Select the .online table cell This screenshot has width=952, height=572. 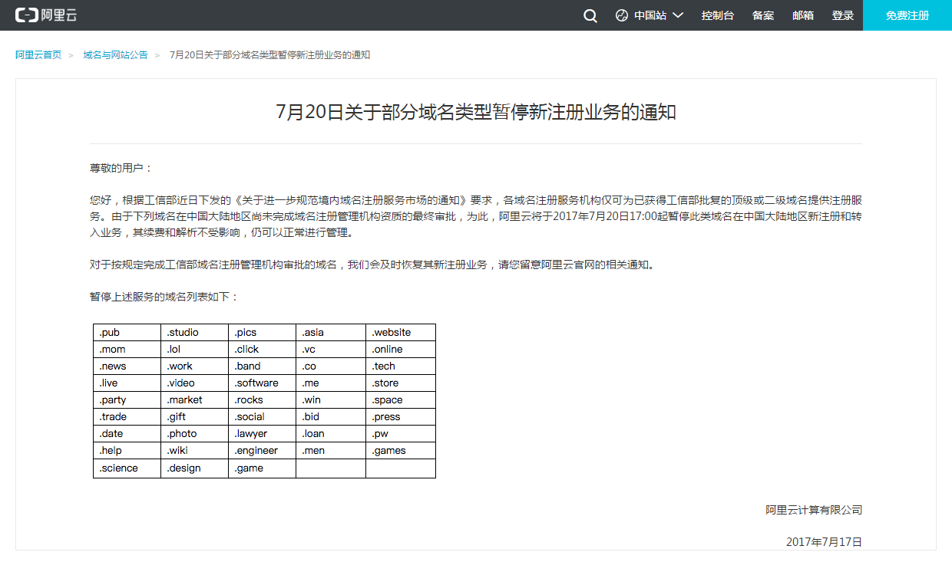click(x=401, y=350)
